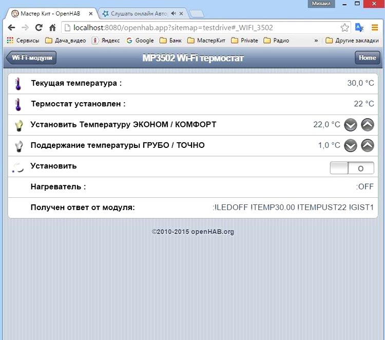Close the Мастер Кит - OpenHAB tab
This screenshot has width=385, height=340.
90,14
